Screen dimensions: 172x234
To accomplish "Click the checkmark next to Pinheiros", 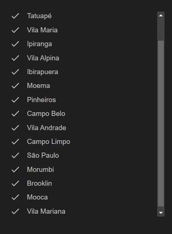I will click(x=15, y=100).
